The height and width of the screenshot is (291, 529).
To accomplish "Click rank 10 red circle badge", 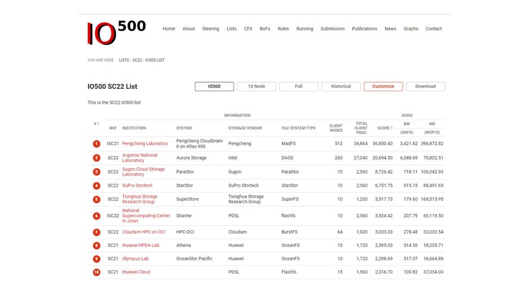I will point(97,272).
